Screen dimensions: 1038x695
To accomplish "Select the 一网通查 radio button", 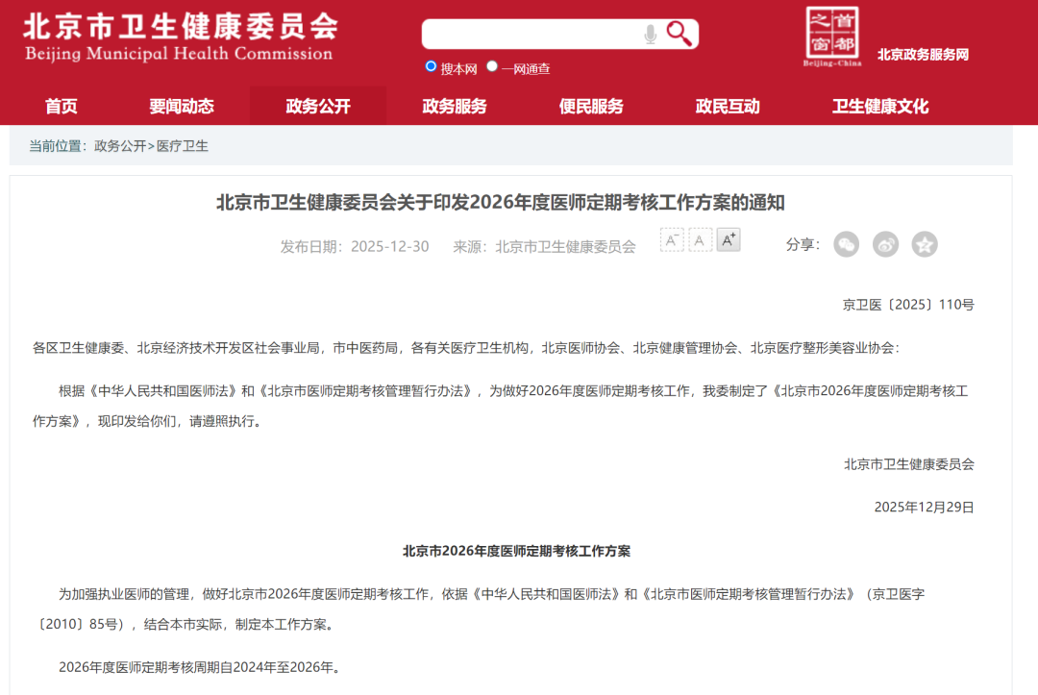I will pos(492,66).
